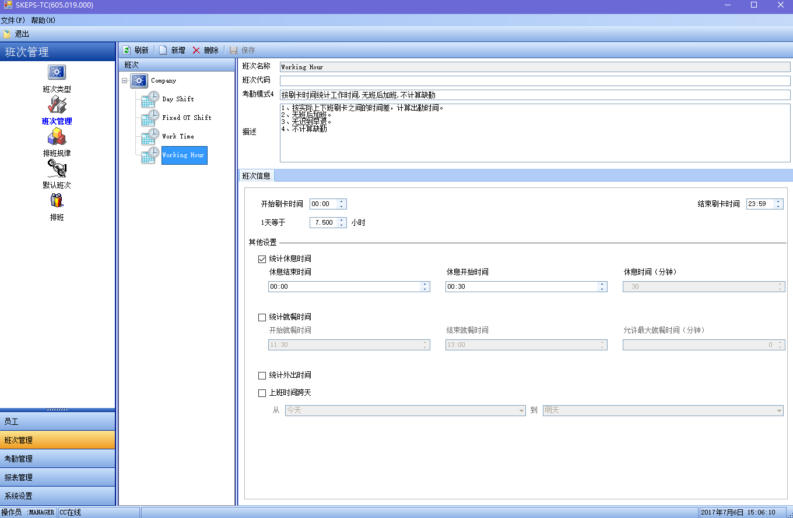The height and width of the screenshot is (518, 793).
Task: Increase the 1天等于 hours stepper value
Action: point(342,220)
